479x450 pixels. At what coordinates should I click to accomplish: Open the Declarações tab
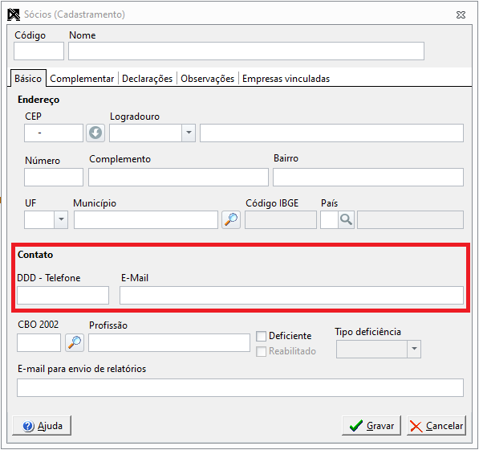(148, 79)
